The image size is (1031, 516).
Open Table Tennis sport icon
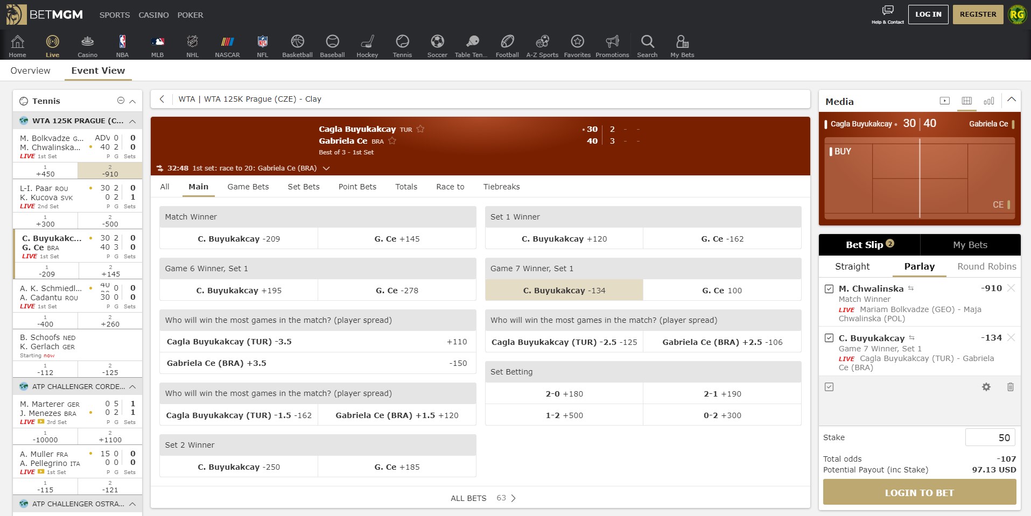point(472,41)
